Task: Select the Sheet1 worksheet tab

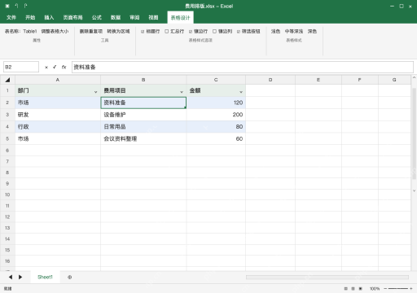Action: tap(45, 277)
